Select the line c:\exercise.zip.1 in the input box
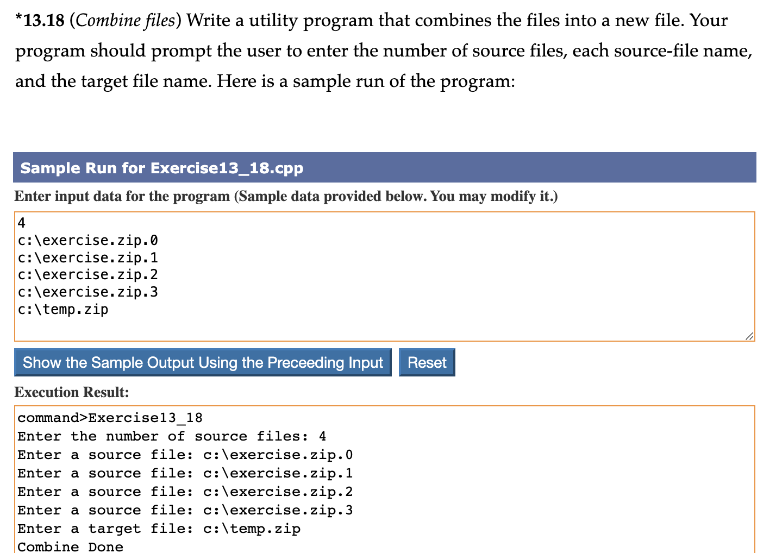 tap(87, 257)
